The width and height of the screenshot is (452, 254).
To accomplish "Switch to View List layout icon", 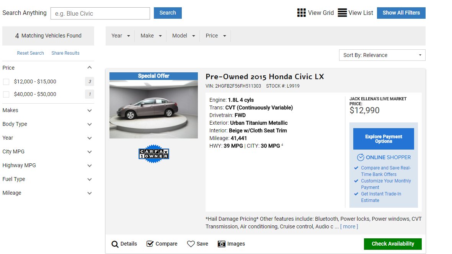I will point(342,13).
